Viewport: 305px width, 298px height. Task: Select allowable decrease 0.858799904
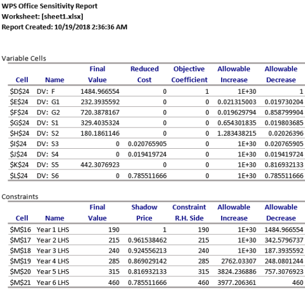coord(284,112)
